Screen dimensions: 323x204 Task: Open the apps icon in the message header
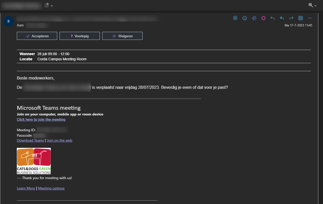point(300,18)
